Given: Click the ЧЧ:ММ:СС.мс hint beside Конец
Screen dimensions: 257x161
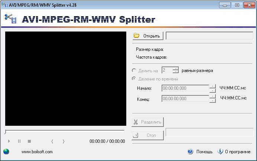Looking at the screenshot, I should pos(234,98).
